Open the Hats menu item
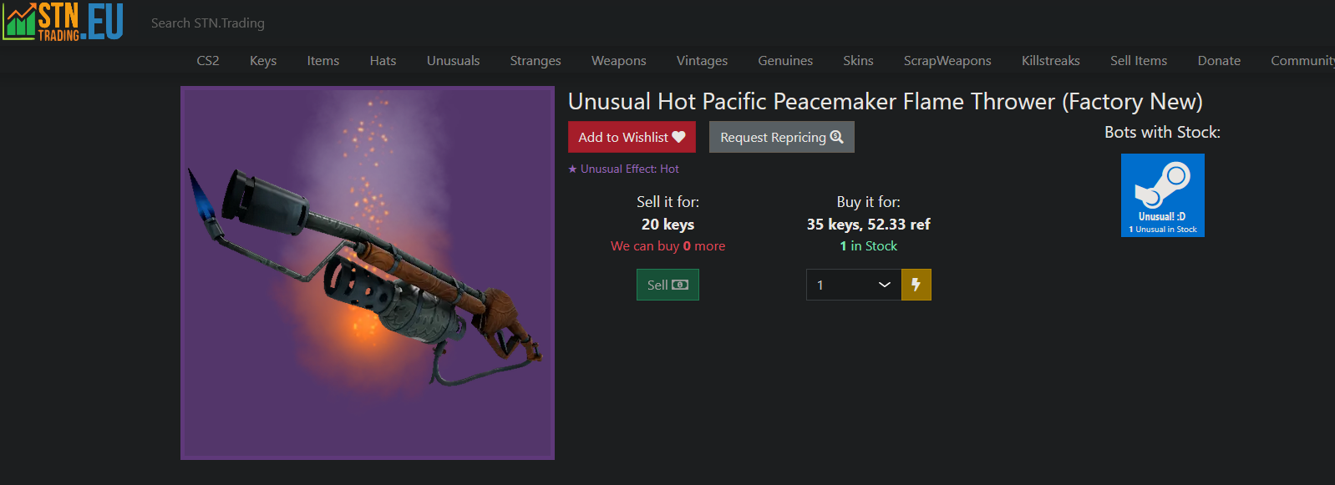1335x485 pixels. tap(383, 61)
